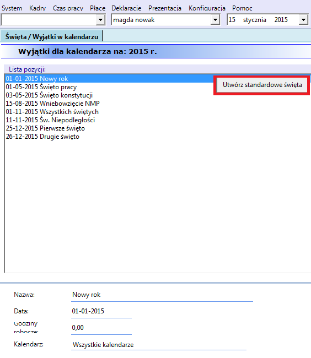Open the date picker dropdown arrow

tap(303, 20)
